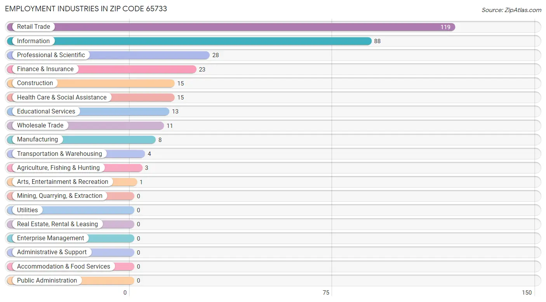Click the value 3 beside Agriculture, Fishing & Hunting
This screenshot has width=546, height=302.
tap(146, 168)
